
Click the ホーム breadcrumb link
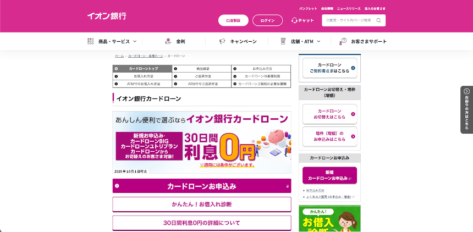119,56
